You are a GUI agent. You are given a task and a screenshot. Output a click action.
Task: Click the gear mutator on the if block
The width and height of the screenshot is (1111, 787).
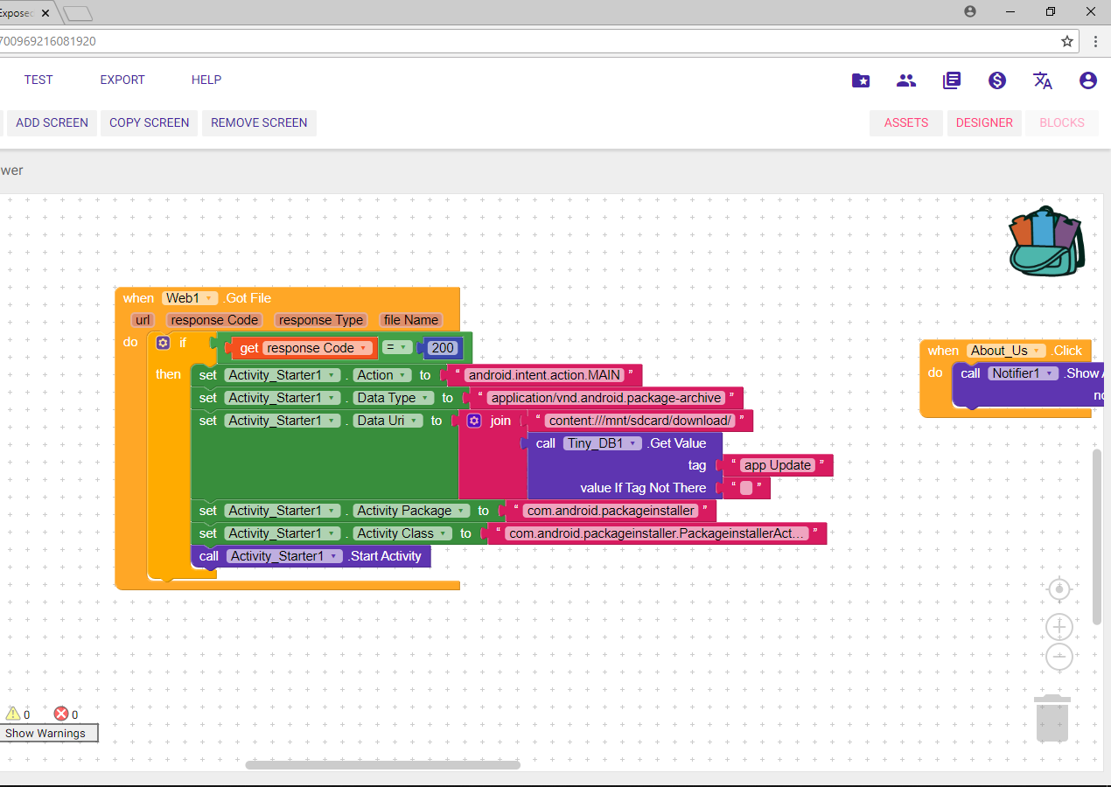point(163,344)
